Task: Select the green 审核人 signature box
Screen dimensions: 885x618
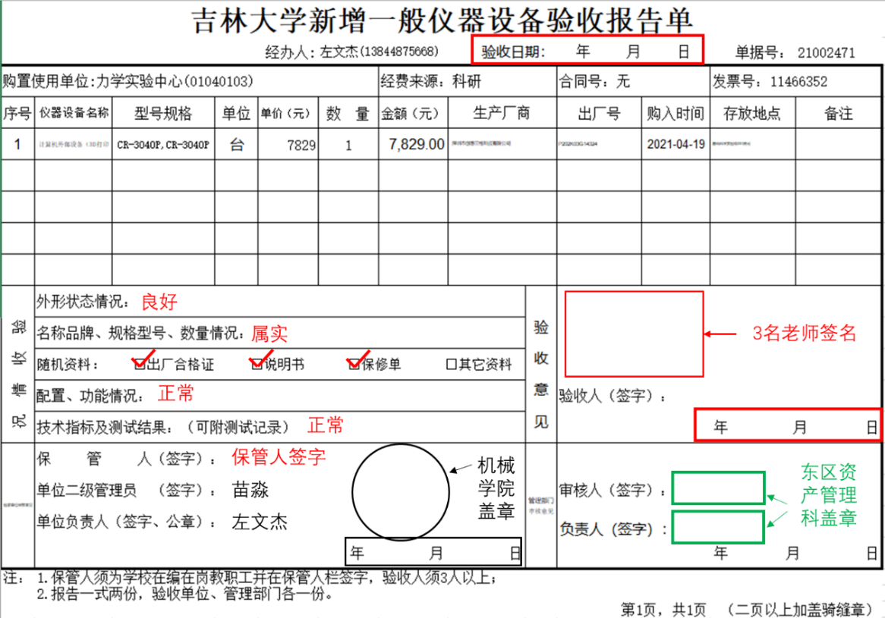Action: (x=718, y=489)
